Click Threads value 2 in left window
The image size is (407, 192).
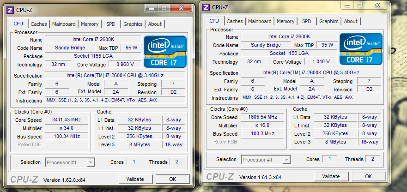(x=177, y=162)
